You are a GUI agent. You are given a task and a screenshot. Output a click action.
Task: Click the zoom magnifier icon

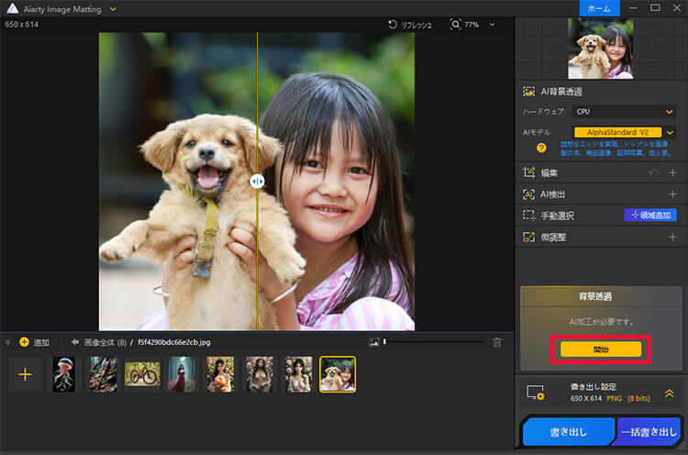click(x=456, y=25)
